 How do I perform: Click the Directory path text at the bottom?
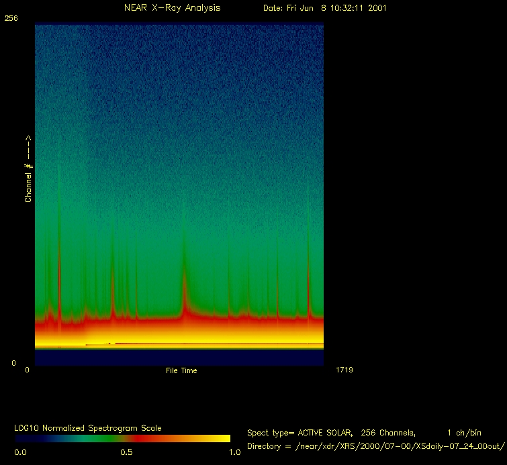376,446
